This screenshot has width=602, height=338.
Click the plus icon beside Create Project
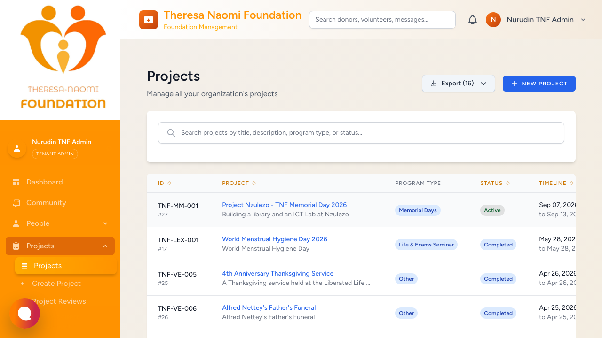[x=23, y=284]
